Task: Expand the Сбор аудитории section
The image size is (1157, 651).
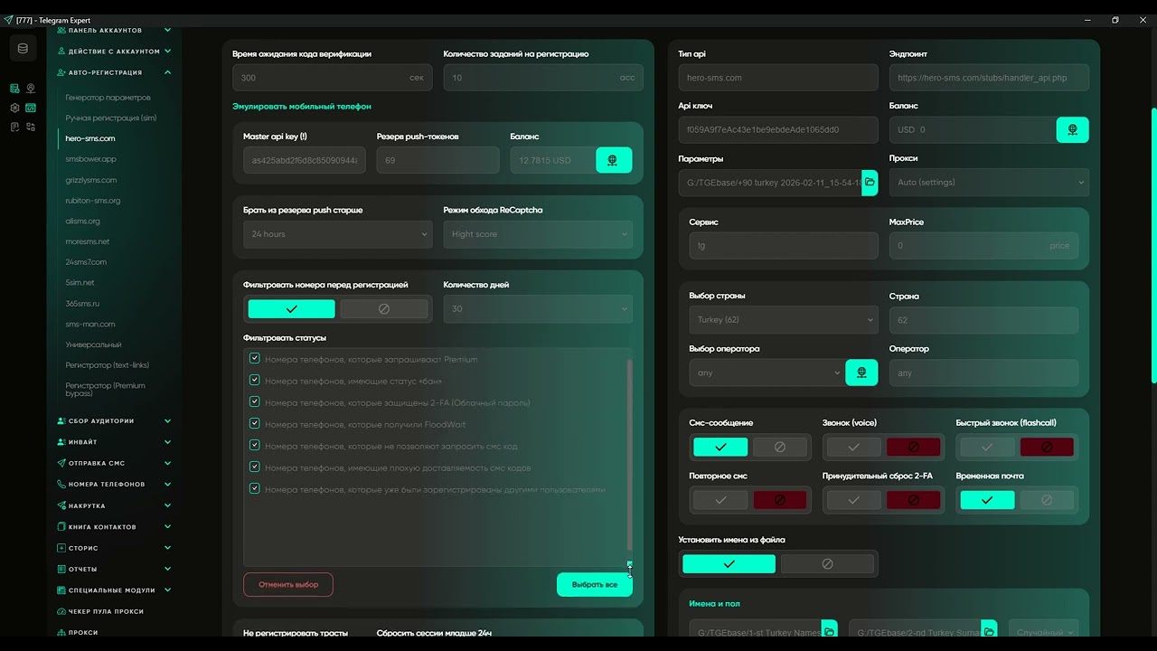Action: pos(167,420)
